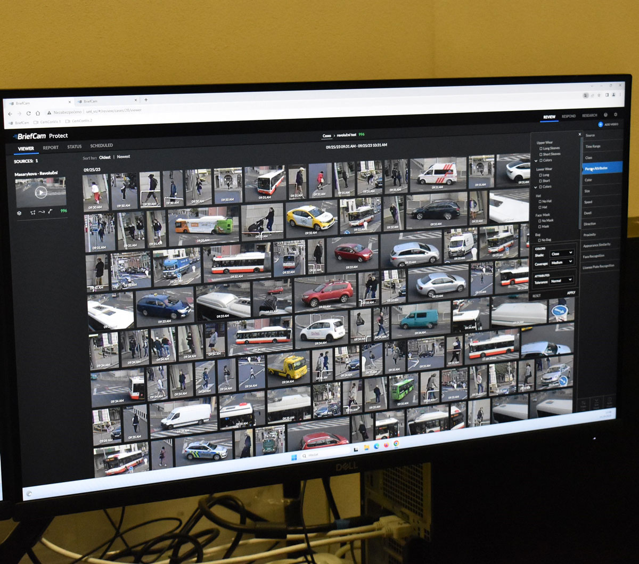Click the 3D cube icon under source
This screenshot has height=564, width=639.
[x=19, y=212]
